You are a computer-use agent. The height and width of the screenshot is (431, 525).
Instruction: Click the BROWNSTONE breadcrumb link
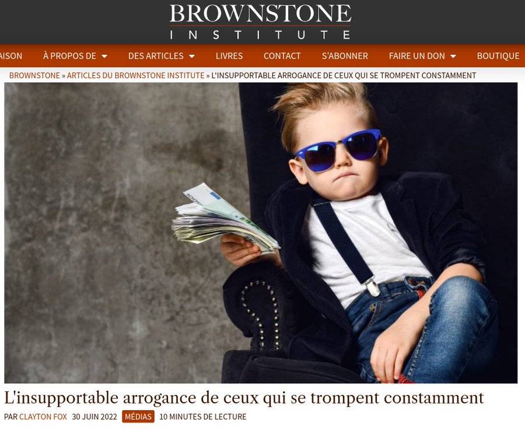pyautogui.click(x=34, y=76)
